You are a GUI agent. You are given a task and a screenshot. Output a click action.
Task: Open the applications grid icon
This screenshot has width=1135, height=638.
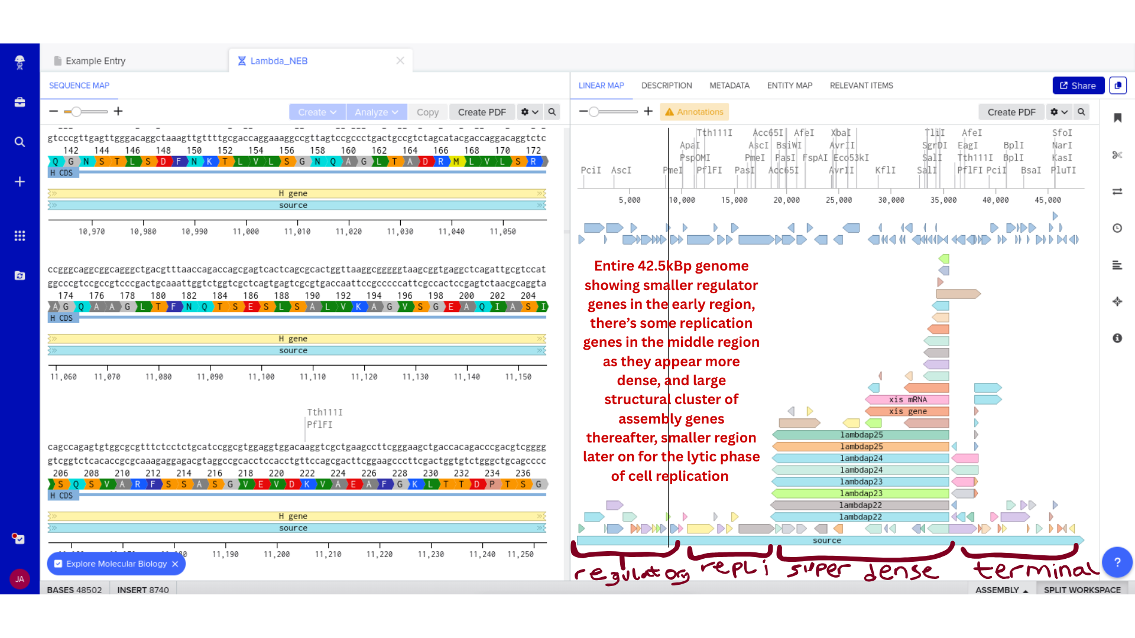pos(20,236)
